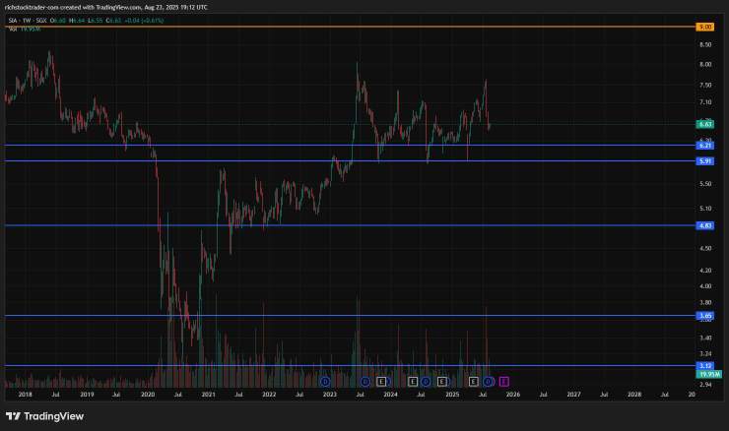Open the purple upcoming earnings E marker
The width and height of the screenshot is (729, 431).
pos(504,382)
